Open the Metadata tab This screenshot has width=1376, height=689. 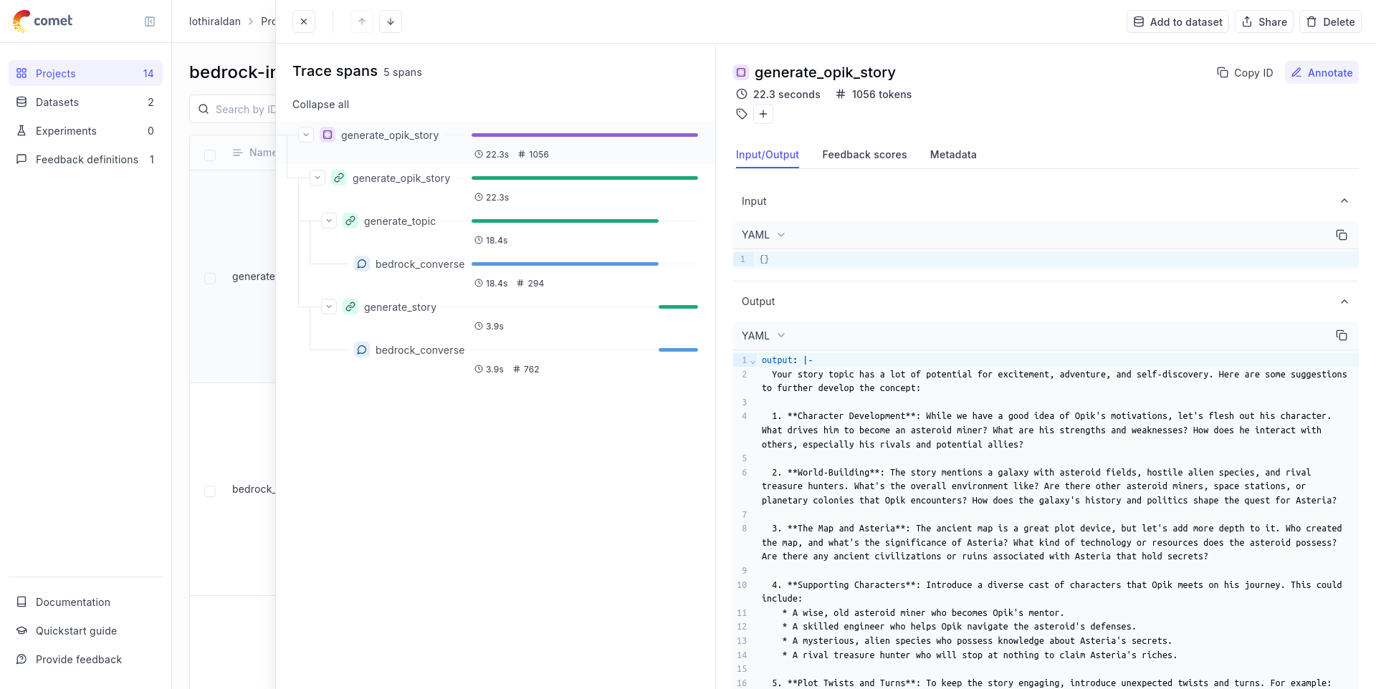tap(952, 155)
